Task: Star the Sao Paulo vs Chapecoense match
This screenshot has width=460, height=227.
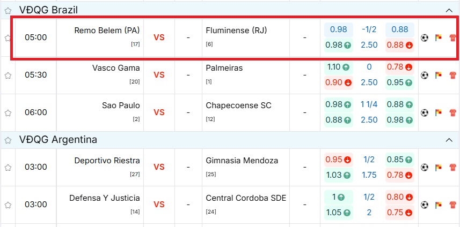Action: [x=8, y=113]
